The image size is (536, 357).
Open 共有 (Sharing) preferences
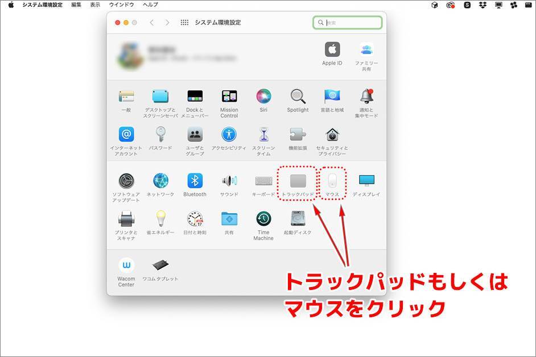pos(229,219)
